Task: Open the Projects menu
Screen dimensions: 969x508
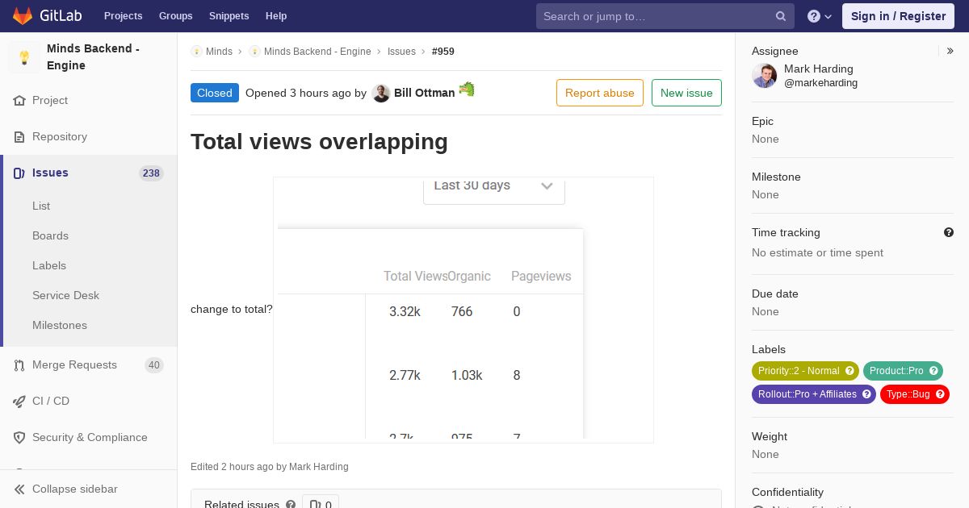Action: tap(123, 15)
